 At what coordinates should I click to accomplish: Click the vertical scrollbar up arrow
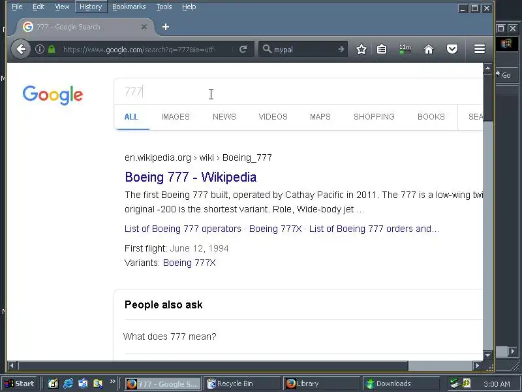click(x=487, y=69)
